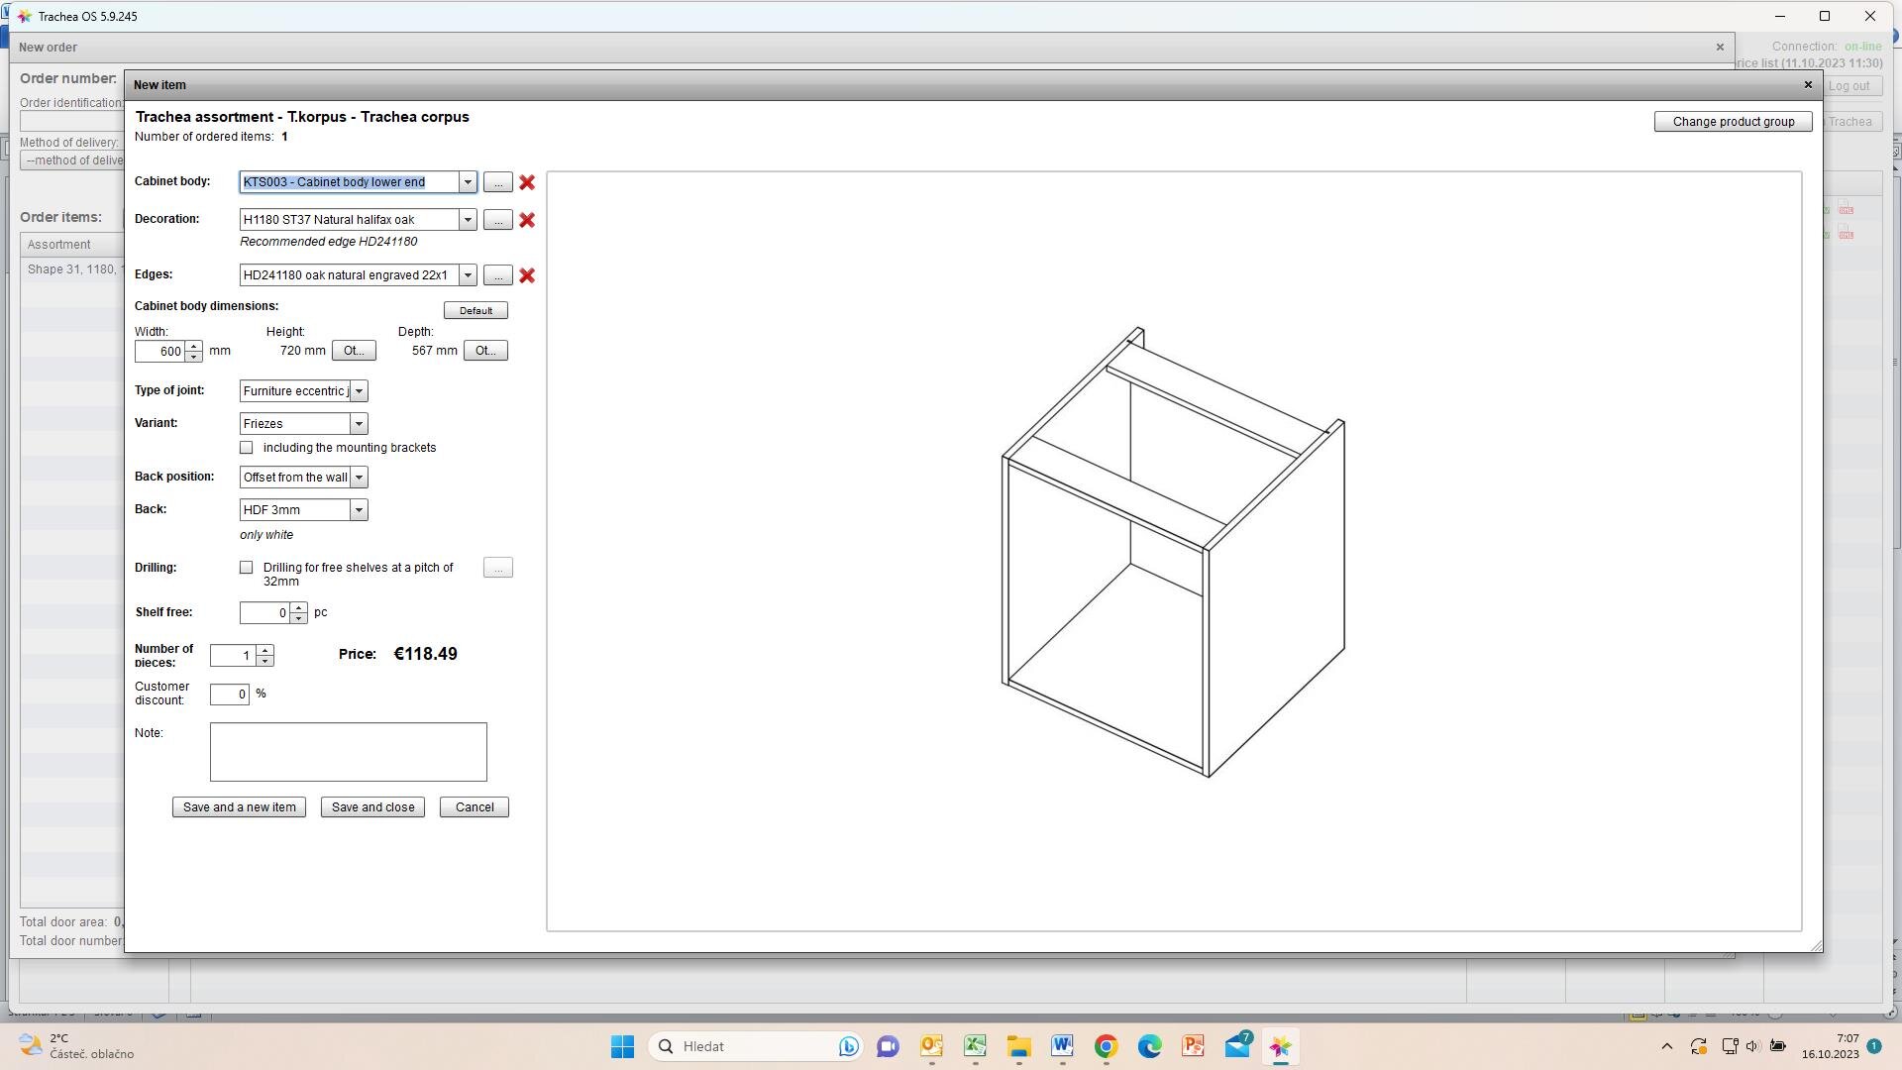Image resolution: width=1902 pixels, height=1070 pixels.
Task: Open Google Chrome from the taskbar
Action: [x=1106, y=1046]
